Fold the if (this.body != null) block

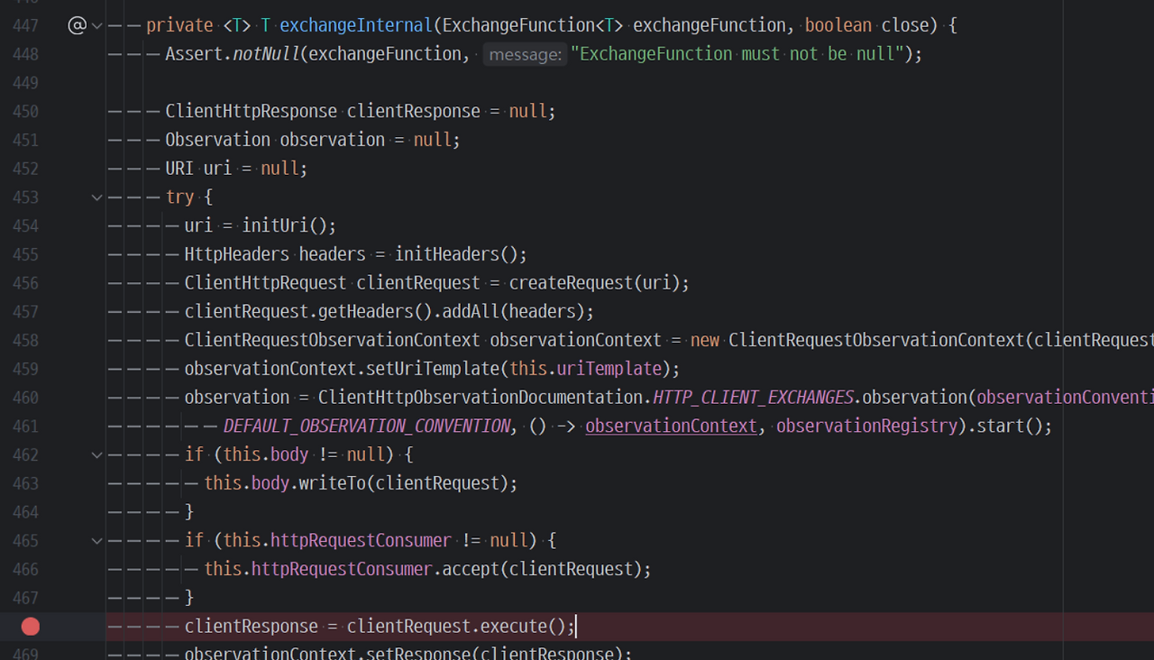point(97,454)
